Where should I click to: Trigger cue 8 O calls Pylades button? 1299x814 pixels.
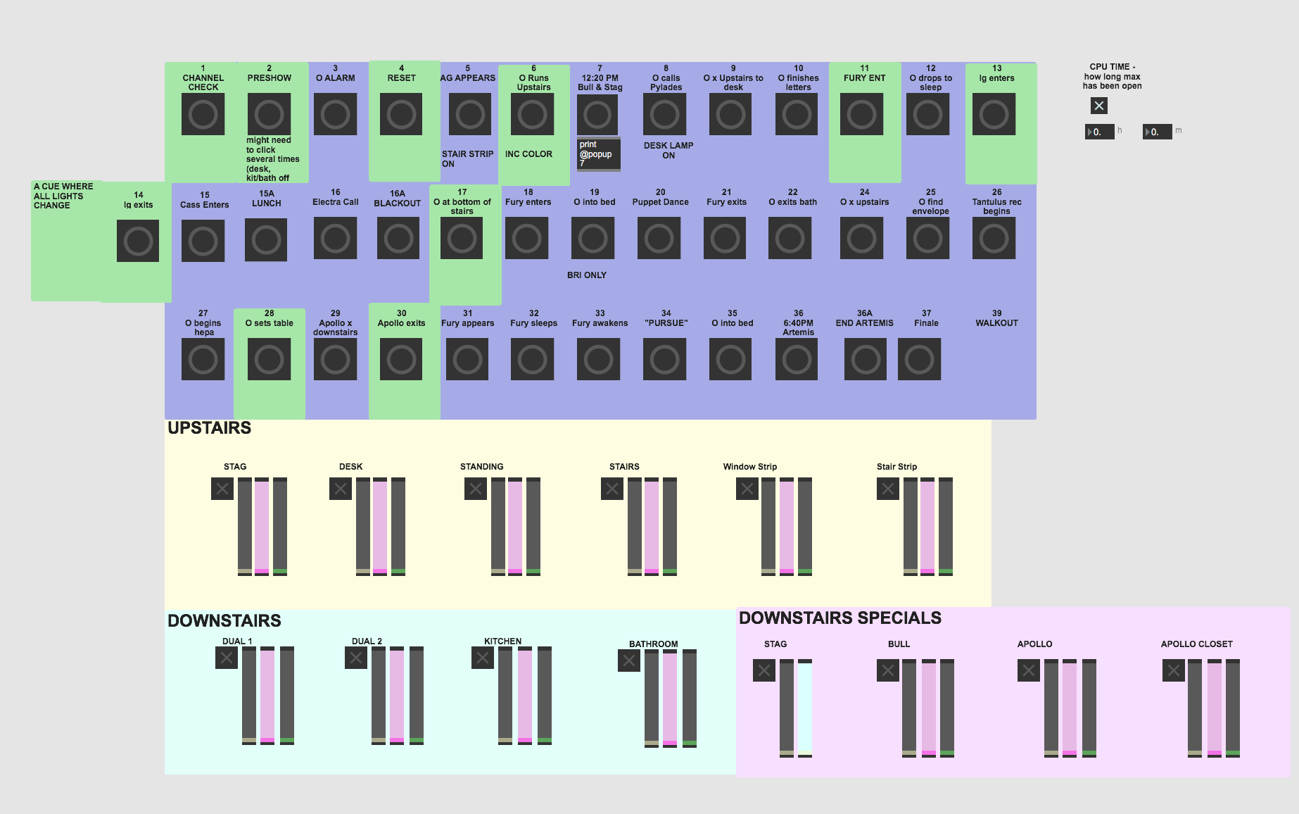[664, 114]
